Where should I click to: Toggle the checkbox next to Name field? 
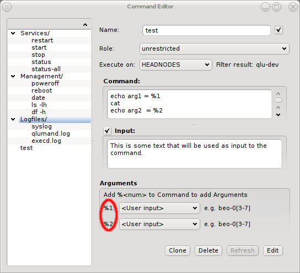(278, 30)
